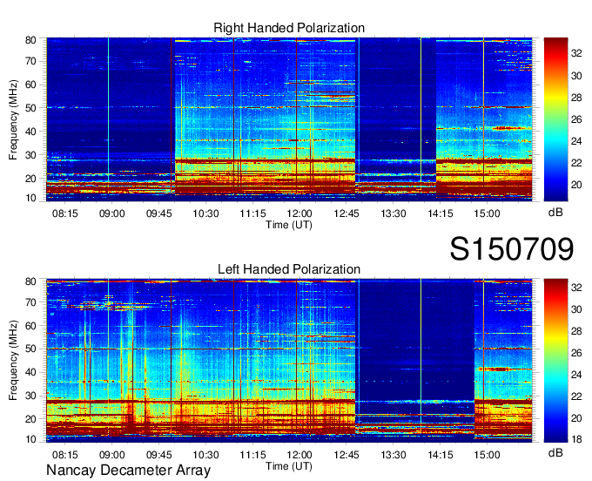The width and height of the screenshot is (592, 481).
Task: Click the Nancay Decameter Array caption
Action: pos(128,471)
